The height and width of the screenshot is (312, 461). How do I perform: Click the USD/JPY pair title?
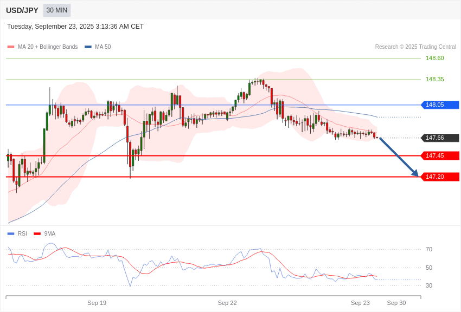pyautogui.click(x=22, y=10)
